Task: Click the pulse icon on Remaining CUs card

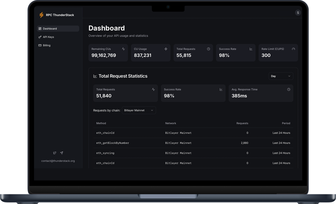Action: pyautogui.click(x=123, y=49)
